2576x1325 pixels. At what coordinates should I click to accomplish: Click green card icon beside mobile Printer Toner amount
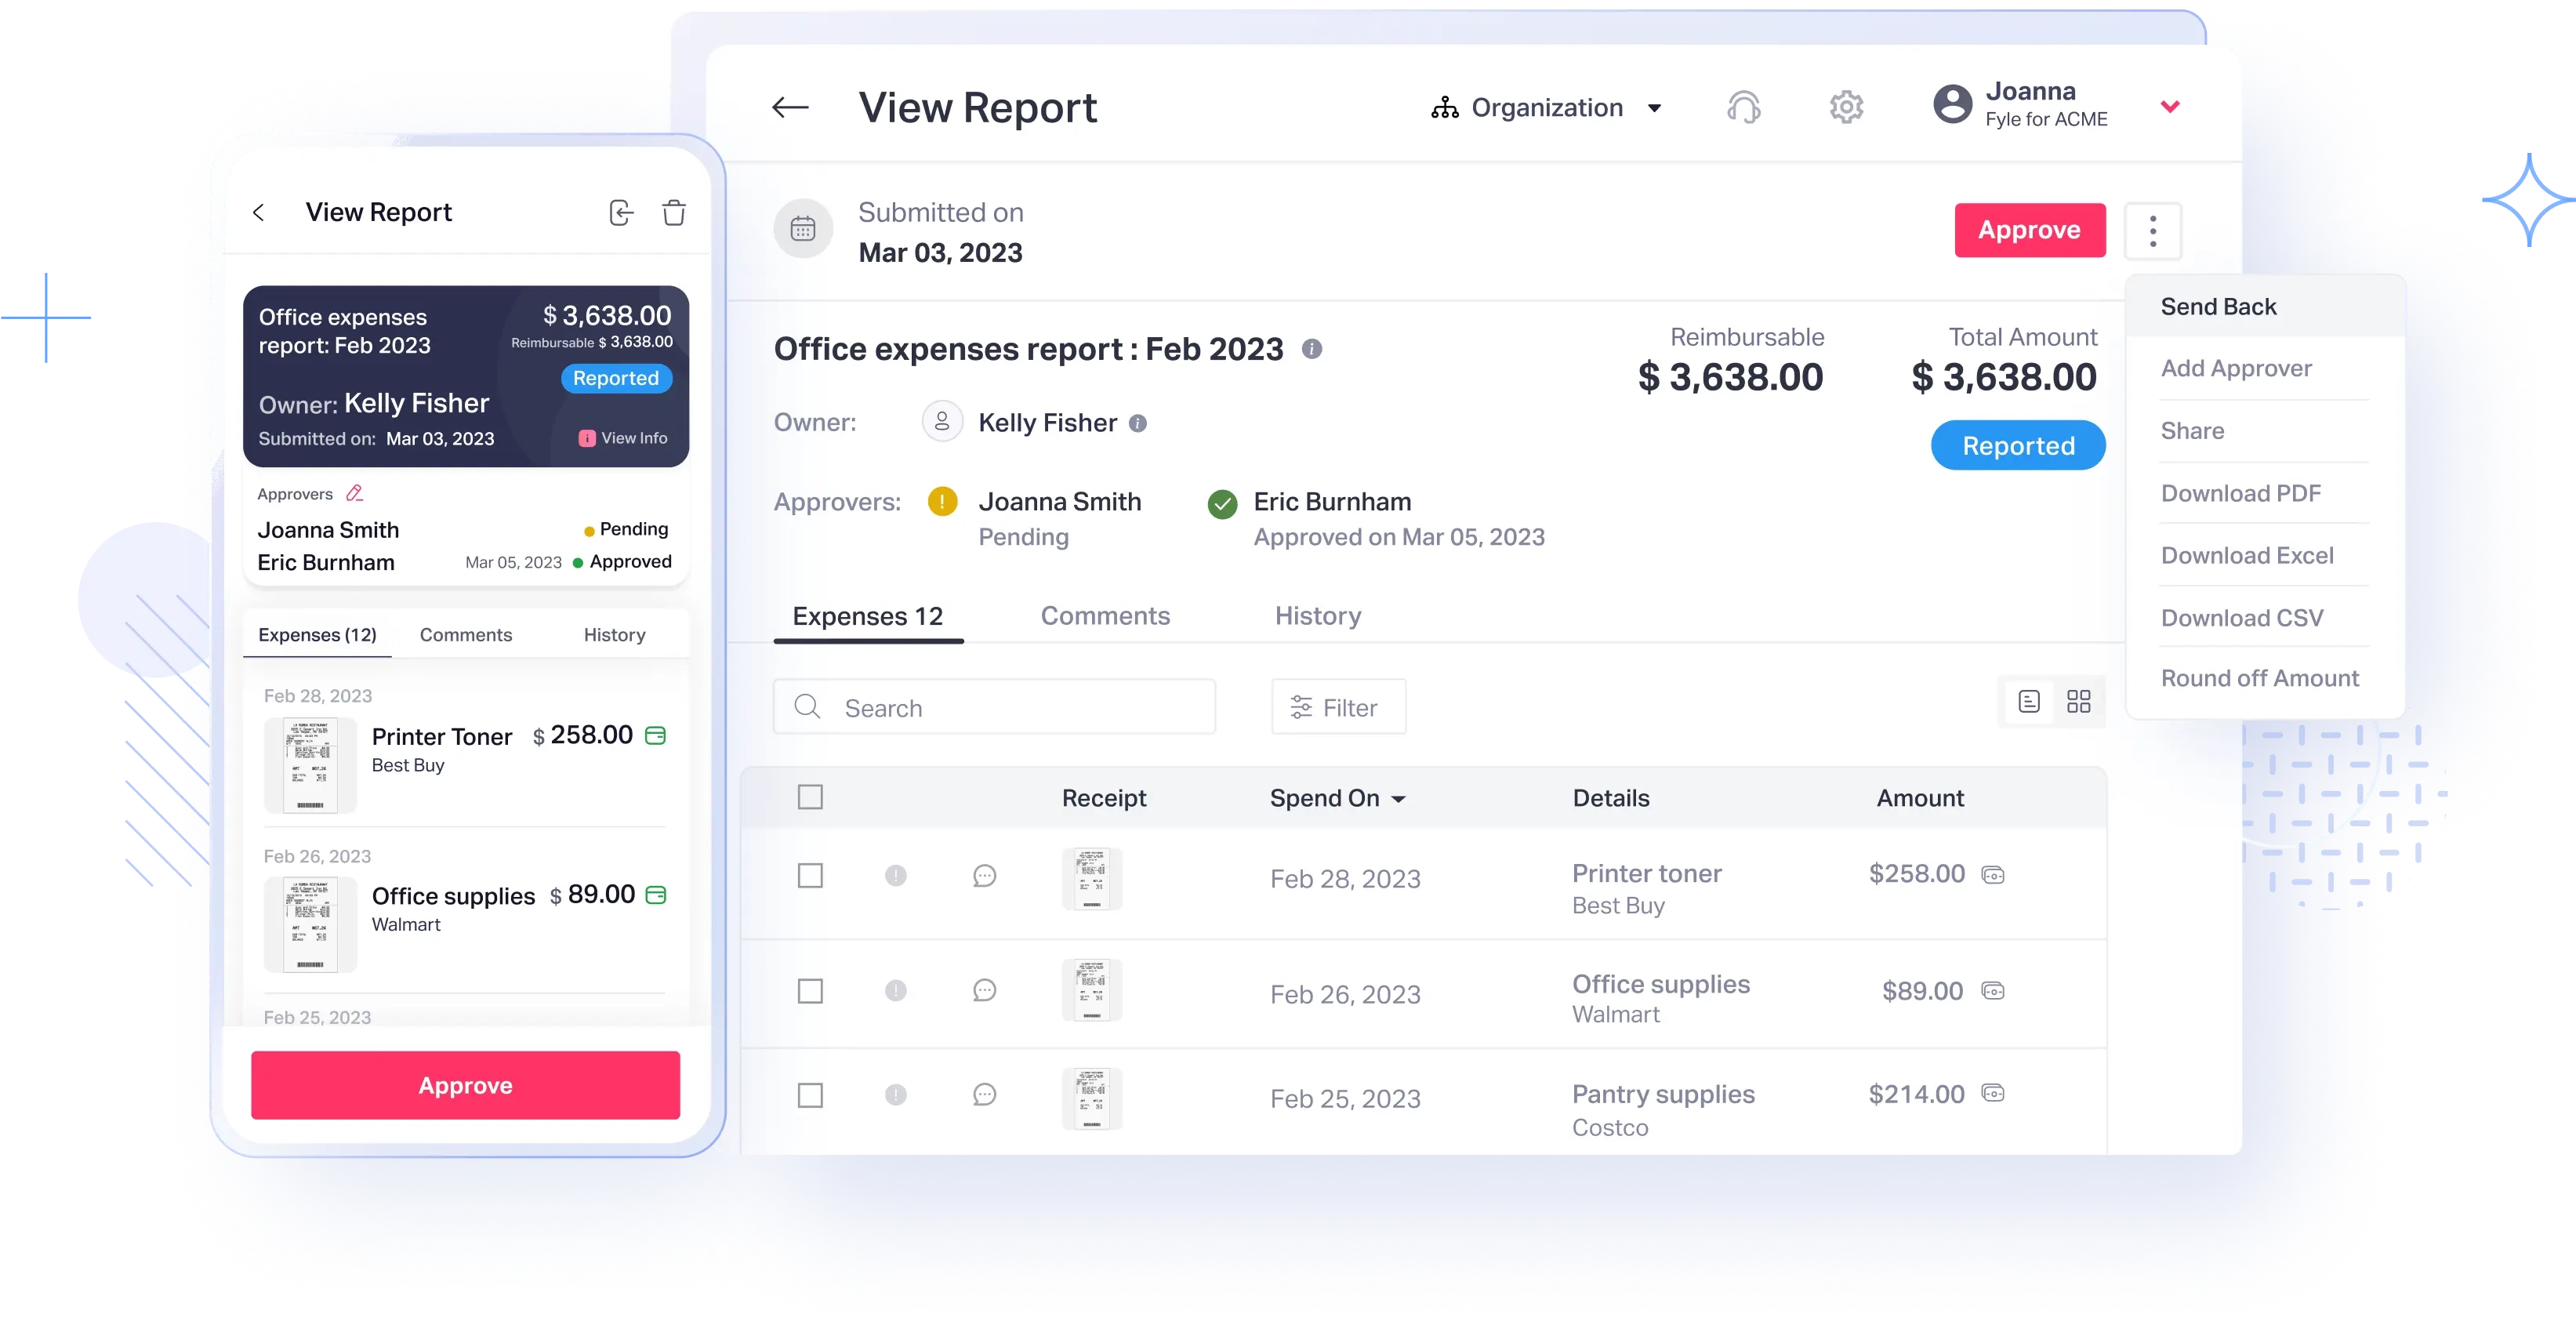click(x=655, y=736)
